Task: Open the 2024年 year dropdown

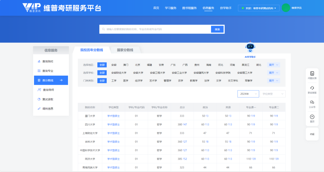Action: point(248,94)
